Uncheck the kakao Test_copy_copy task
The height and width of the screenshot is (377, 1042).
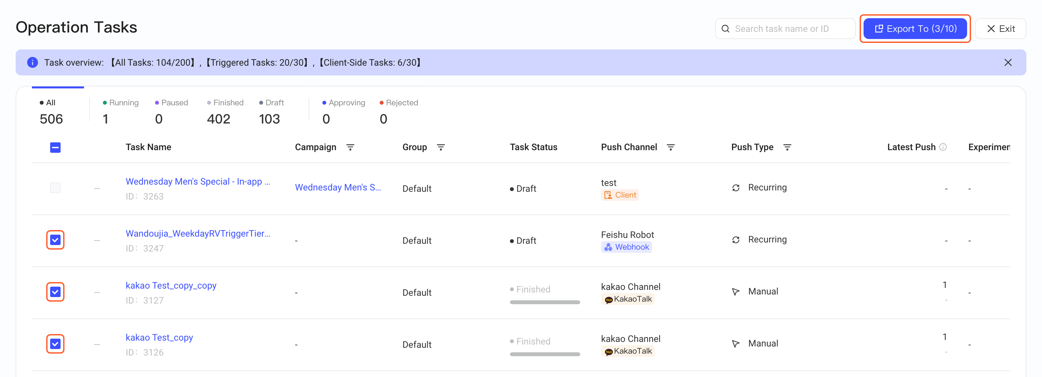pos(55,292)
